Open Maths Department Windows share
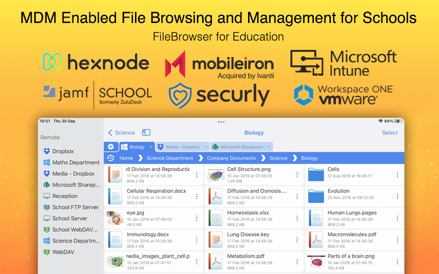Image resolution: width=439 pixels, height=274 pixels. (x=71, y=162)
